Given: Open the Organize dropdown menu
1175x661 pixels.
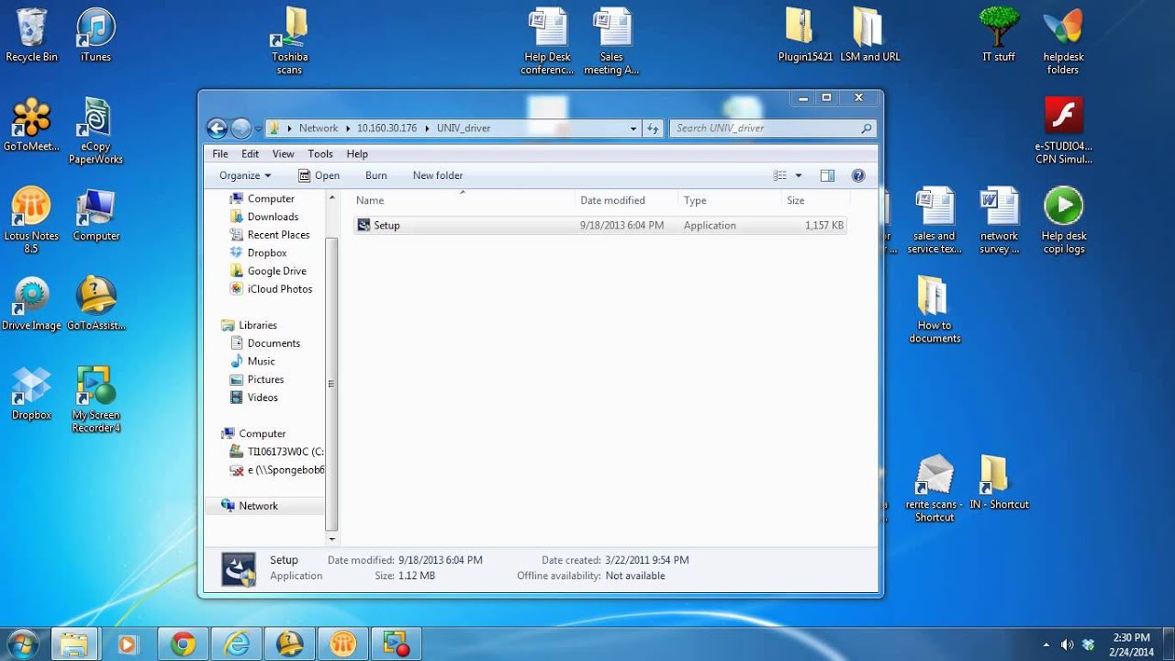Looking at the screenshot, I should click(245, 175).
